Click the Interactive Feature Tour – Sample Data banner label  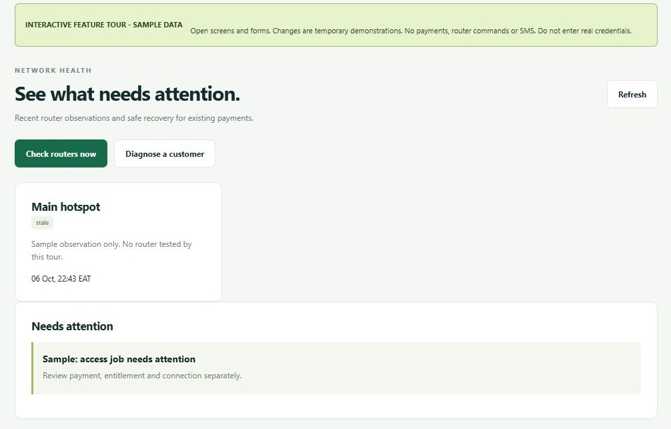(104, 25)
